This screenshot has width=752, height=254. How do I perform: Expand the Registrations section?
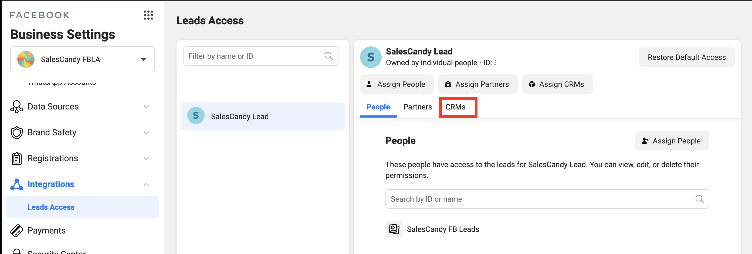point(146,159)
